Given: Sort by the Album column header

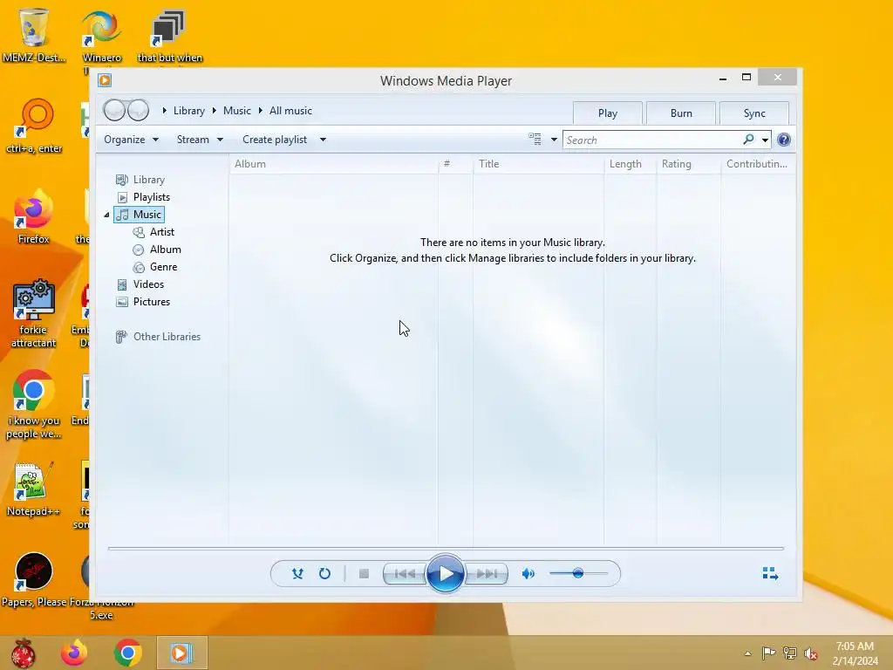Looking at the screenshot, I should click(x=334, y=164).
